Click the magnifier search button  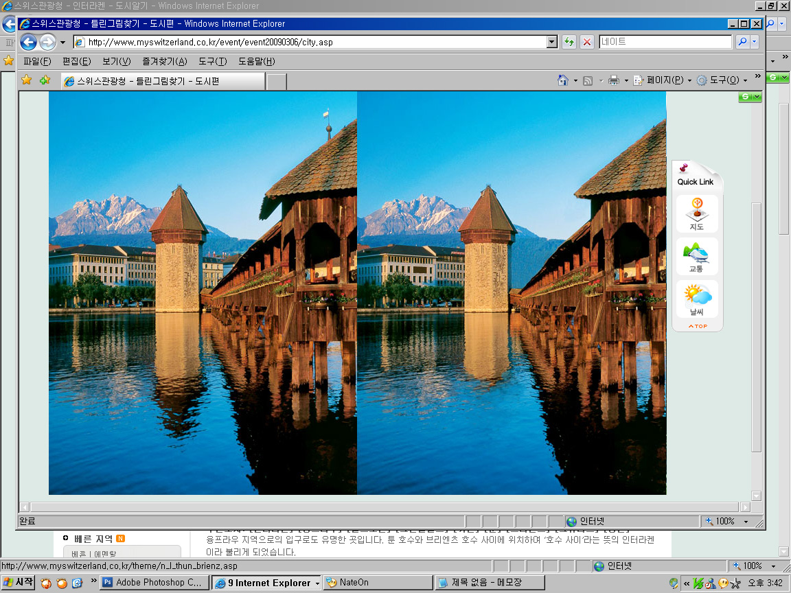742,42
